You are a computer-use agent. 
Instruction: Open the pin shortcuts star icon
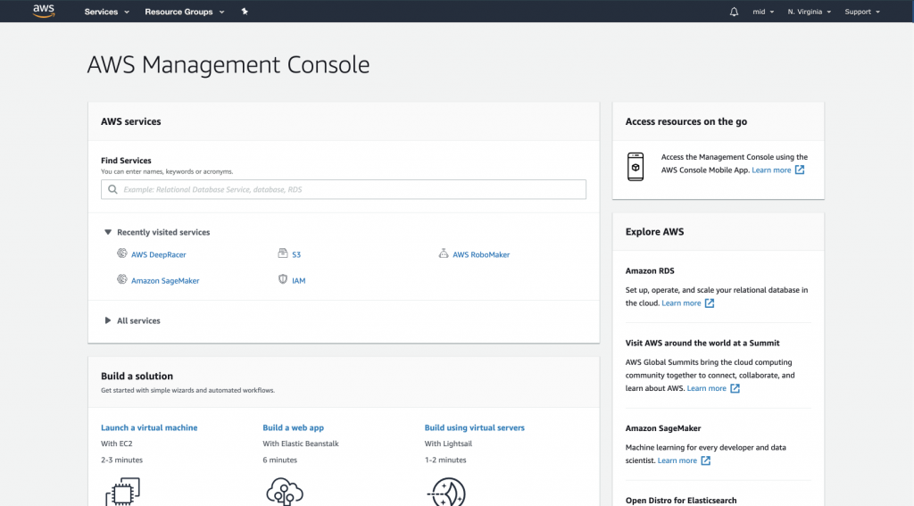coord(245,11)
